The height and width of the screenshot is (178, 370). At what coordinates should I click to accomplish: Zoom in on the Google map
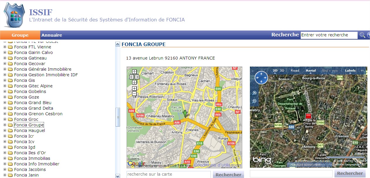click(x=134, y=88)
